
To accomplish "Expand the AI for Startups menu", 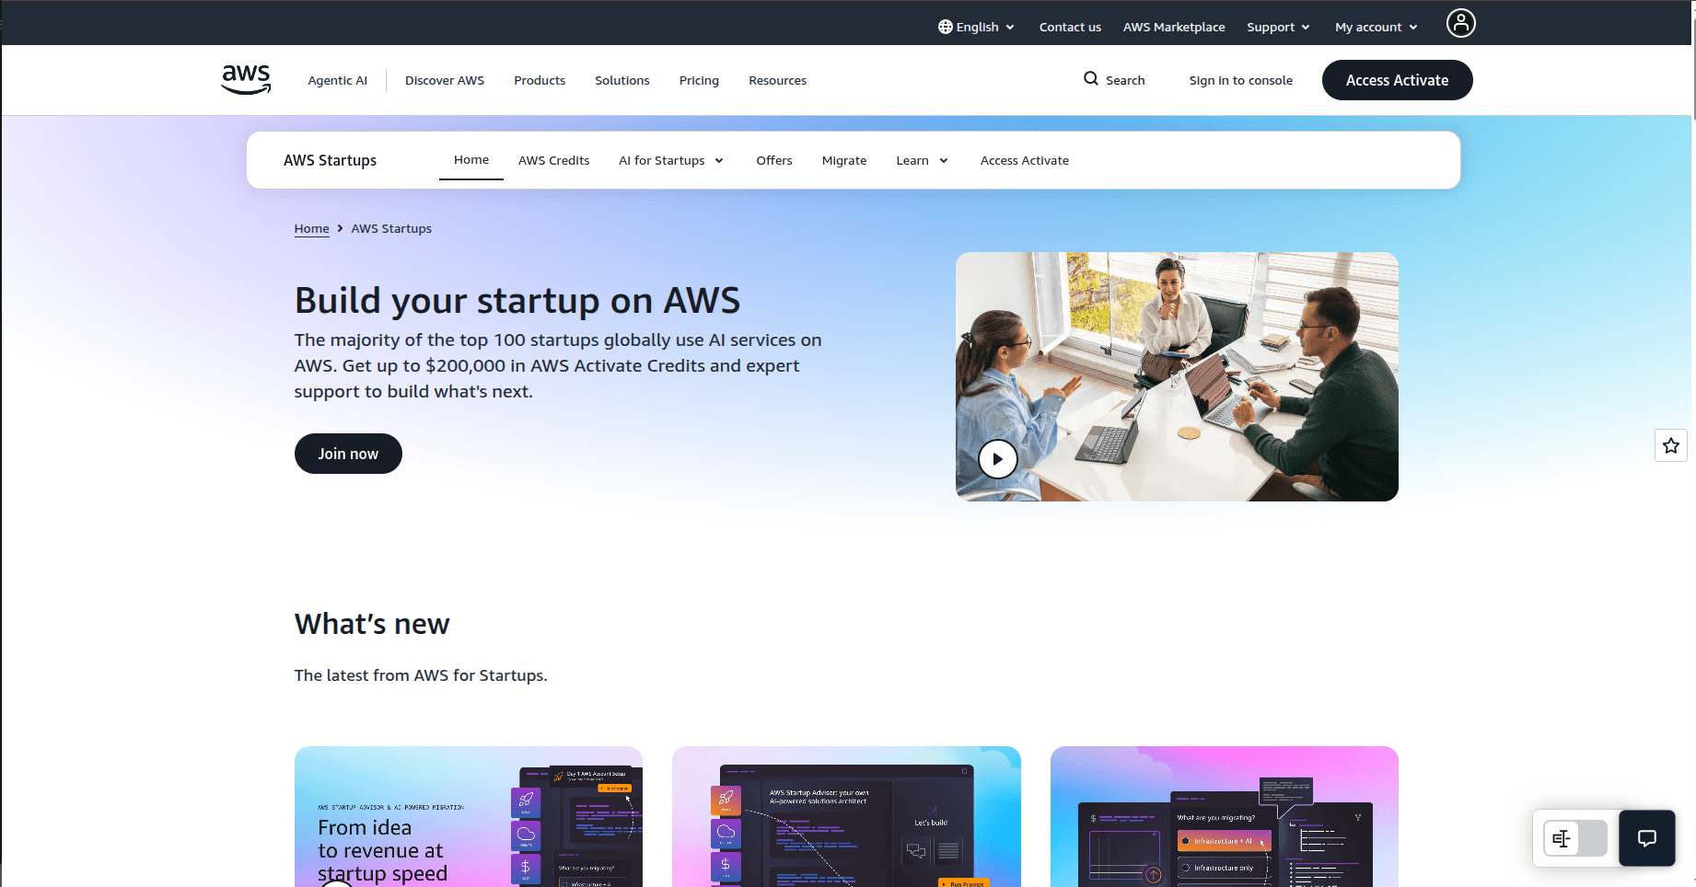I will 671,160.
